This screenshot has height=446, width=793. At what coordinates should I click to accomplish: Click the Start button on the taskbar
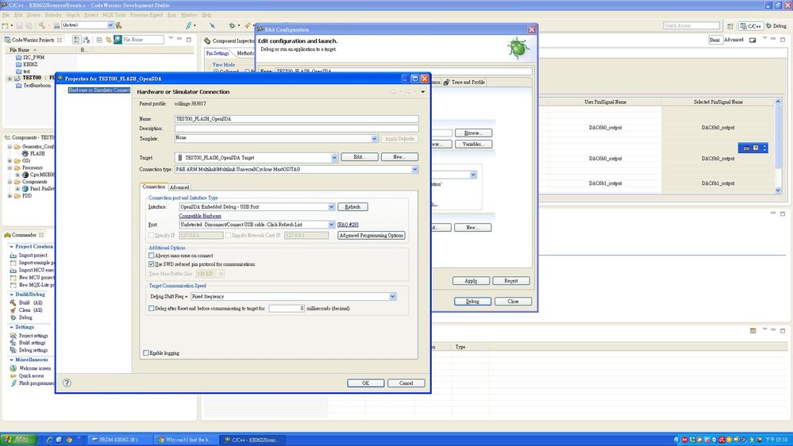[x=18, y=440]
